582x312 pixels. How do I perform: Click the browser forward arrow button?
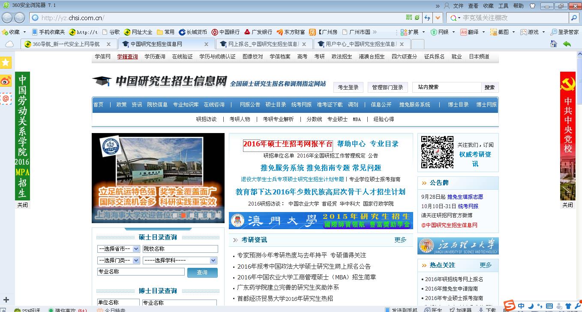(19, 18)
